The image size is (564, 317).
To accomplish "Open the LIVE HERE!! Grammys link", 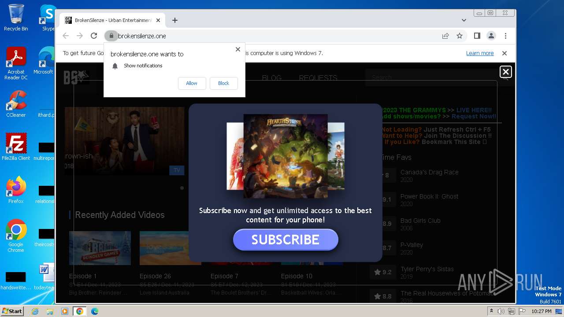I will [474, 110].
